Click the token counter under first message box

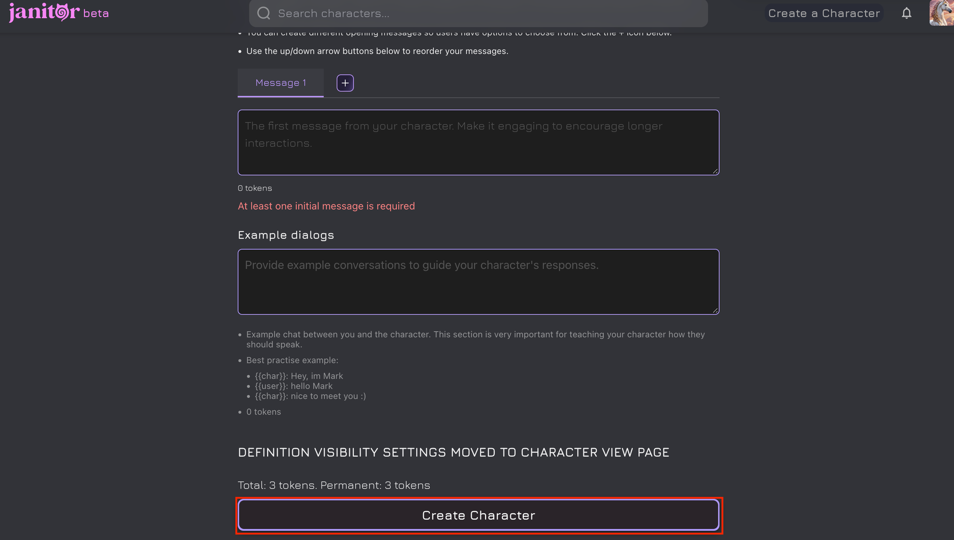(255, 188)
